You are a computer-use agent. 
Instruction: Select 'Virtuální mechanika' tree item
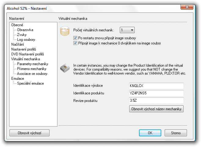click(x=26, y=59)
